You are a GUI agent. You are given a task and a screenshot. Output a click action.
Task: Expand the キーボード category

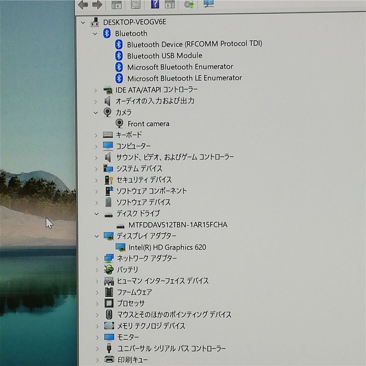[x=96, y=135]
